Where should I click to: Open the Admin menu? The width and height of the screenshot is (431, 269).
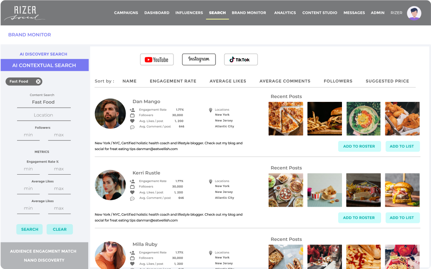pyautogui.click(x=378, y=12)
